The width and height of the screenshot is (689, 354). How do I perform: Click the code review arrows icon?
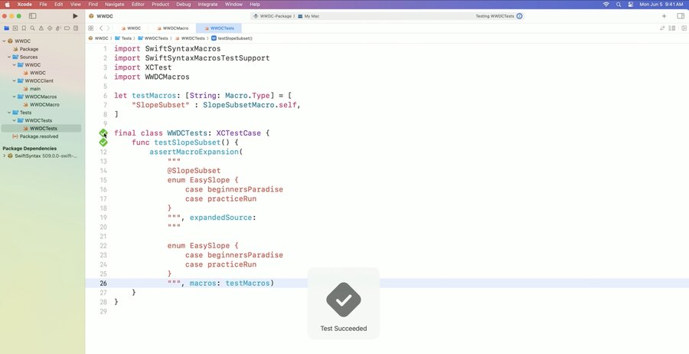pos(662,28)
